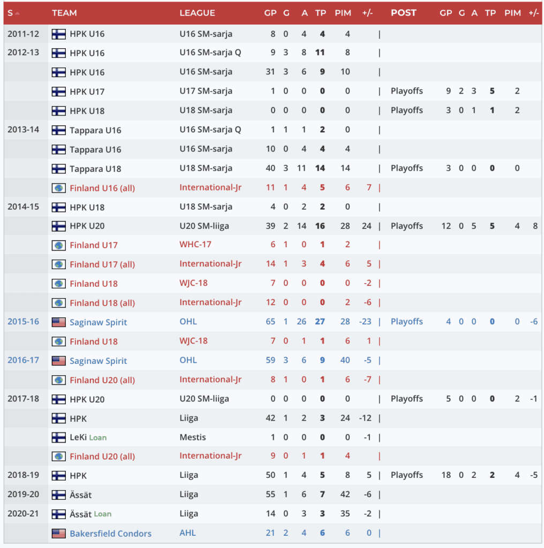Click the US flag beside Bakersfield Condors
This screenshot has height=548, width=544.
point(58,534)
